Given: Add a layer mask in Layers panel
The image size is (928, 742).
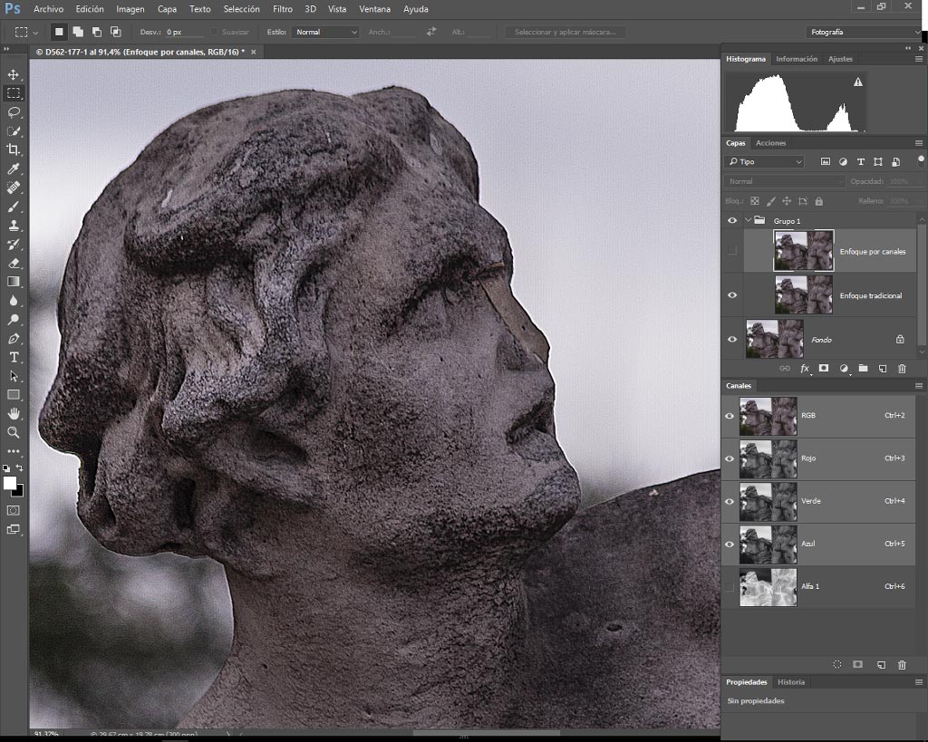Looking at the screenshot, I should (x=823, y=368).
